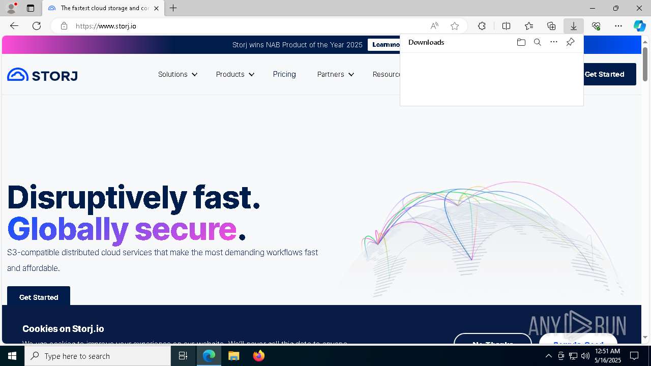Viewport: 651px width, 366px height.
Task: Select the fastest cloud storage tab
Action: (x=103, y=8)
